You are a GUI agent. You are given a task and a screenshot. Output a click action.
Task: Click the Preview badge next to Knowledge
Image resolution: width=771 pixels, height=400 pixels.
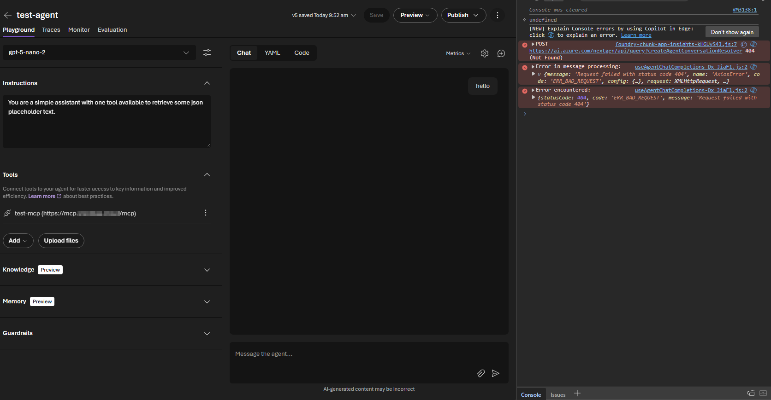pyautogui.click(x=50, y=270)
